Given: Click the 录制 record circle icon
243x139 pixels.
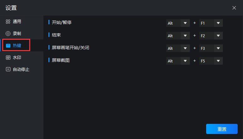Looking at the screenshot, I should (x=8, y=33).
